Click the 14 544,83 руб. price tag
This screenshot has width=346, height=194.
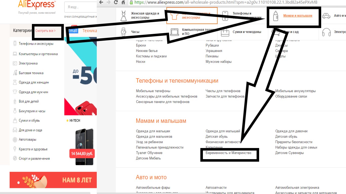82,153
